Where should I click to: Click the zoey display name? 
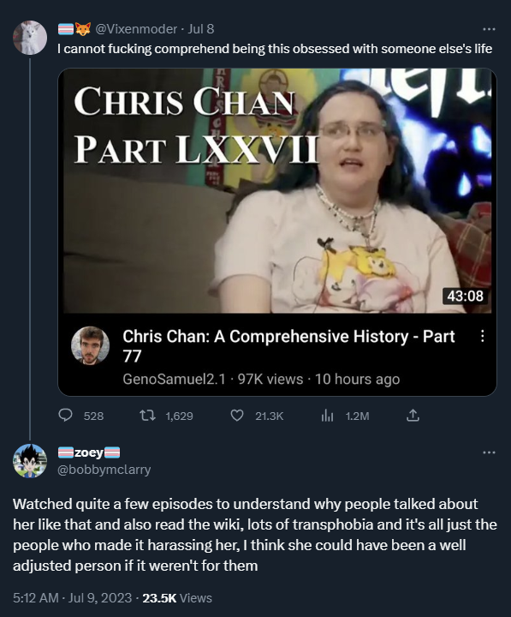(89, 453)
